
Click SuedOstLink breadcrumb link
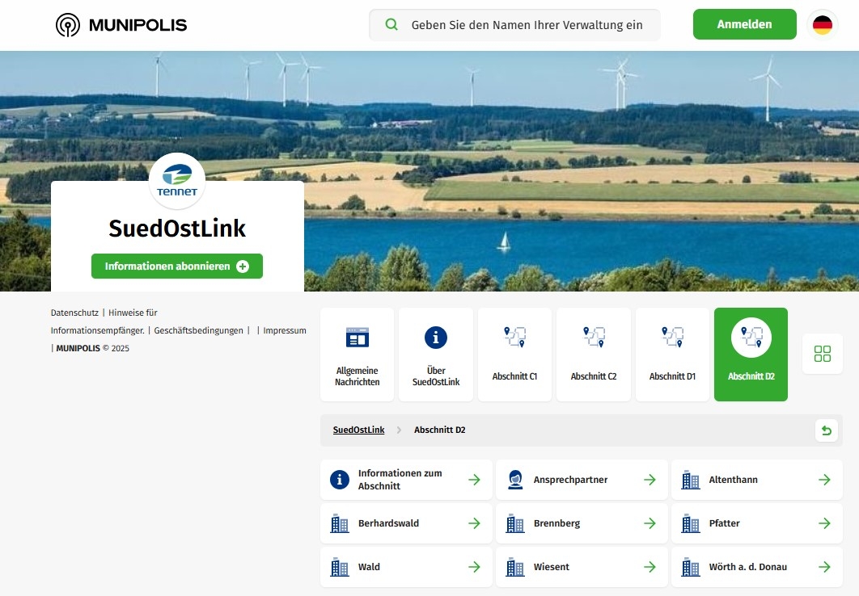(359, 430)
